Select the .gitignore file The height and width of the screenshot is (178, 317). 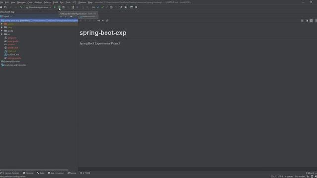[12, 38]
